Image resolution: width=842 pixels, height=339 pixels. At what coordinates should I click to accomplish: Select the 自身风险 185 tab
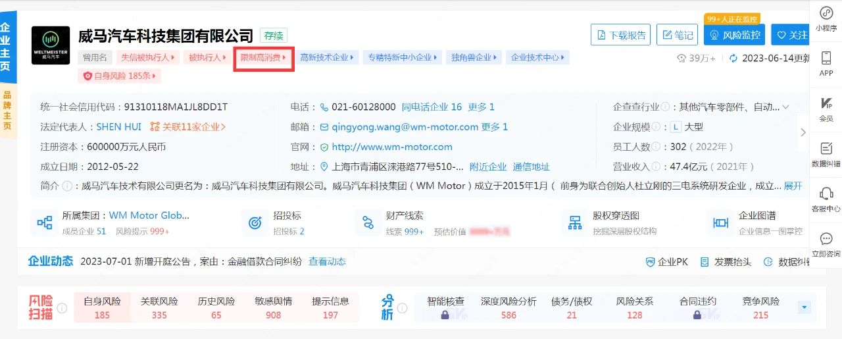[103, 308]
